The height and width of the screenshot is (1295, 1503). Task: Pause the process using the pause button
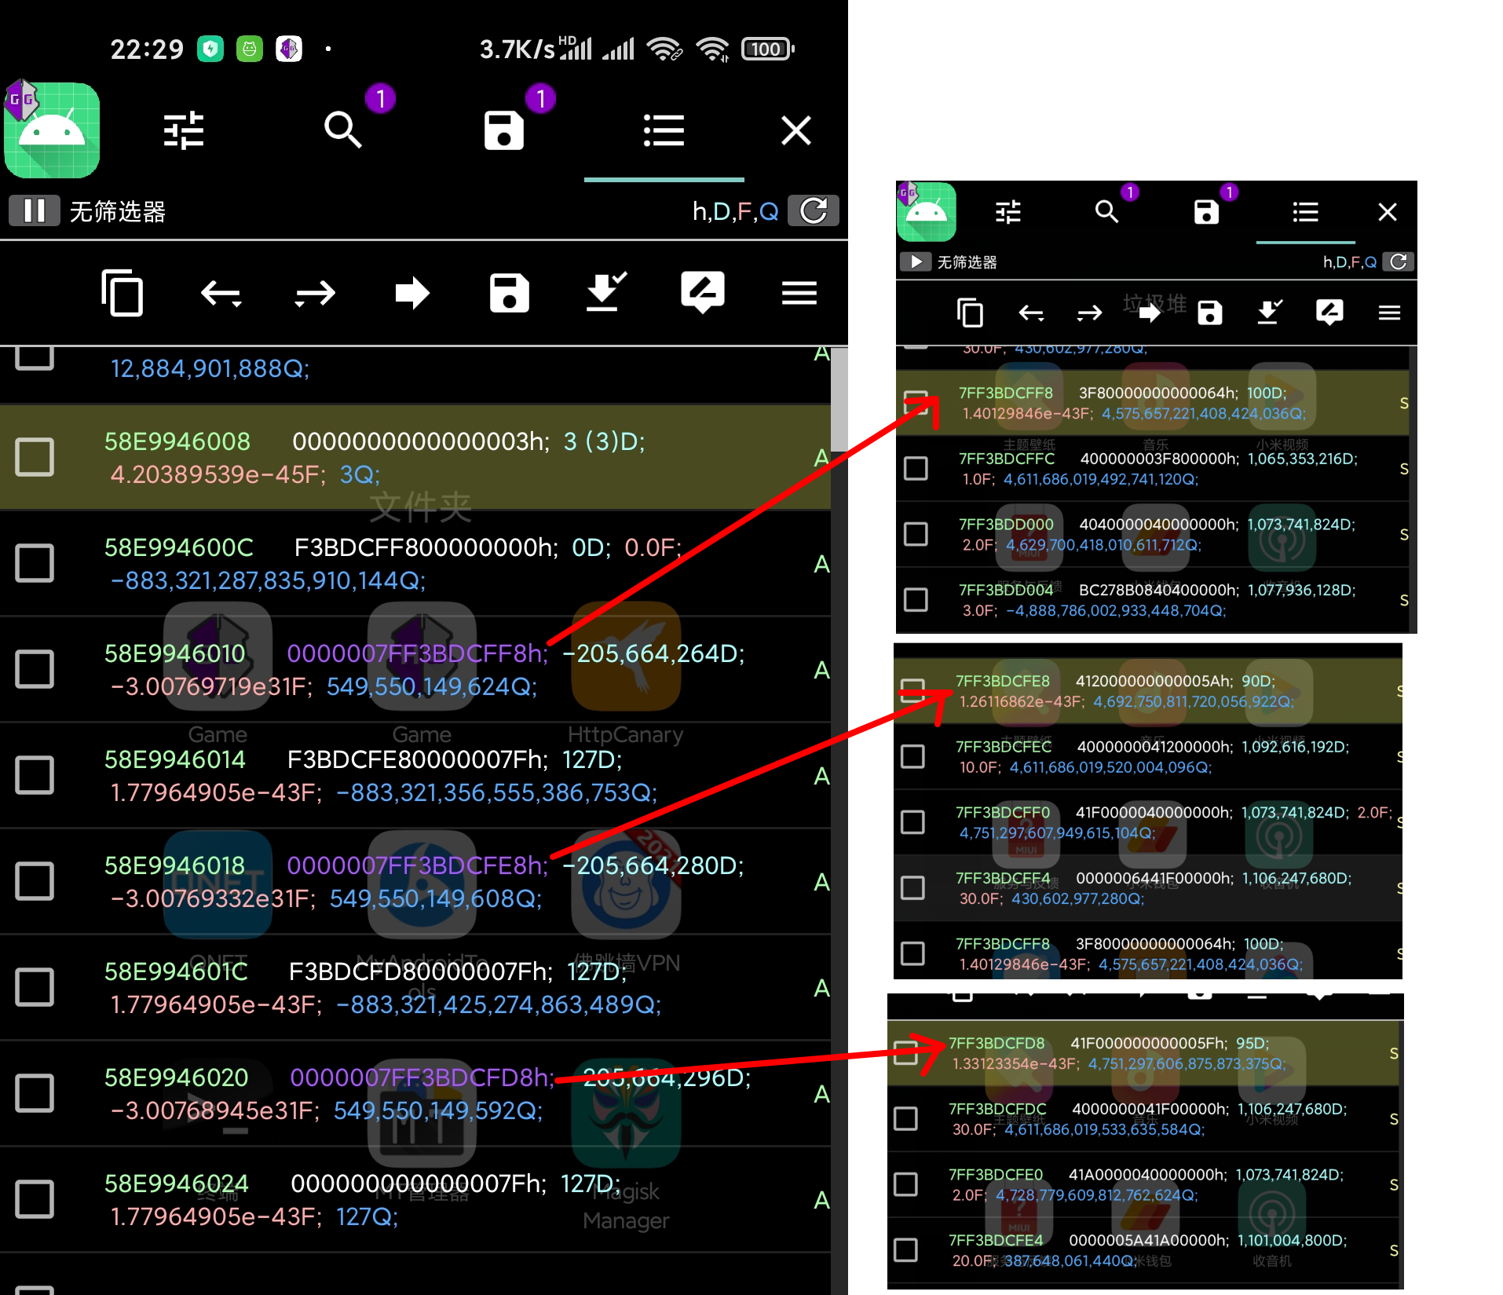(35, 210)
